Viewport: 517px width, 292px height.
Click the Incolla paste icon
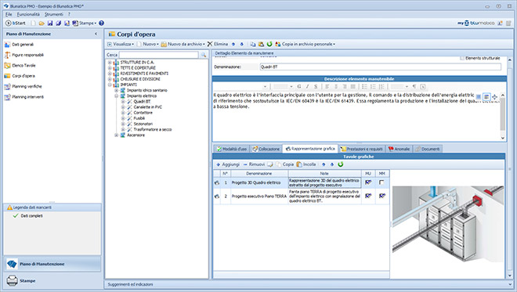(299, 164)
